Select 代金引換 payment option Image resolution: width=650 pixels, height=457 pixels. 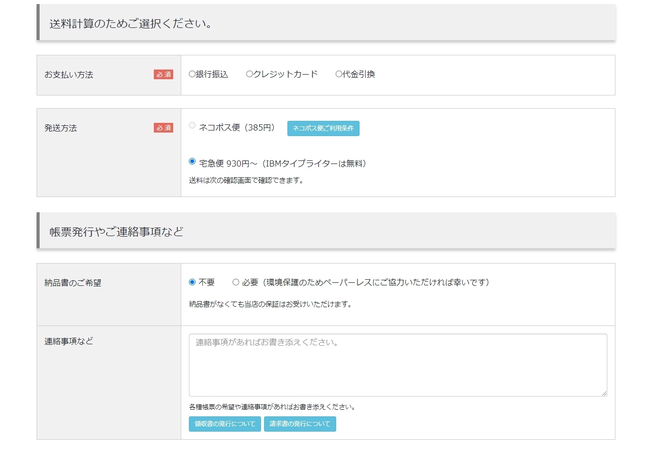339,74
